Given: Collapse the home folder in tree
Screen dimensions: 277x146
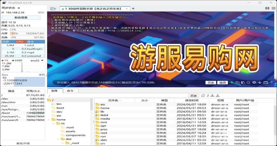Looking at the screenshot, I should click(x=49, y=119).
